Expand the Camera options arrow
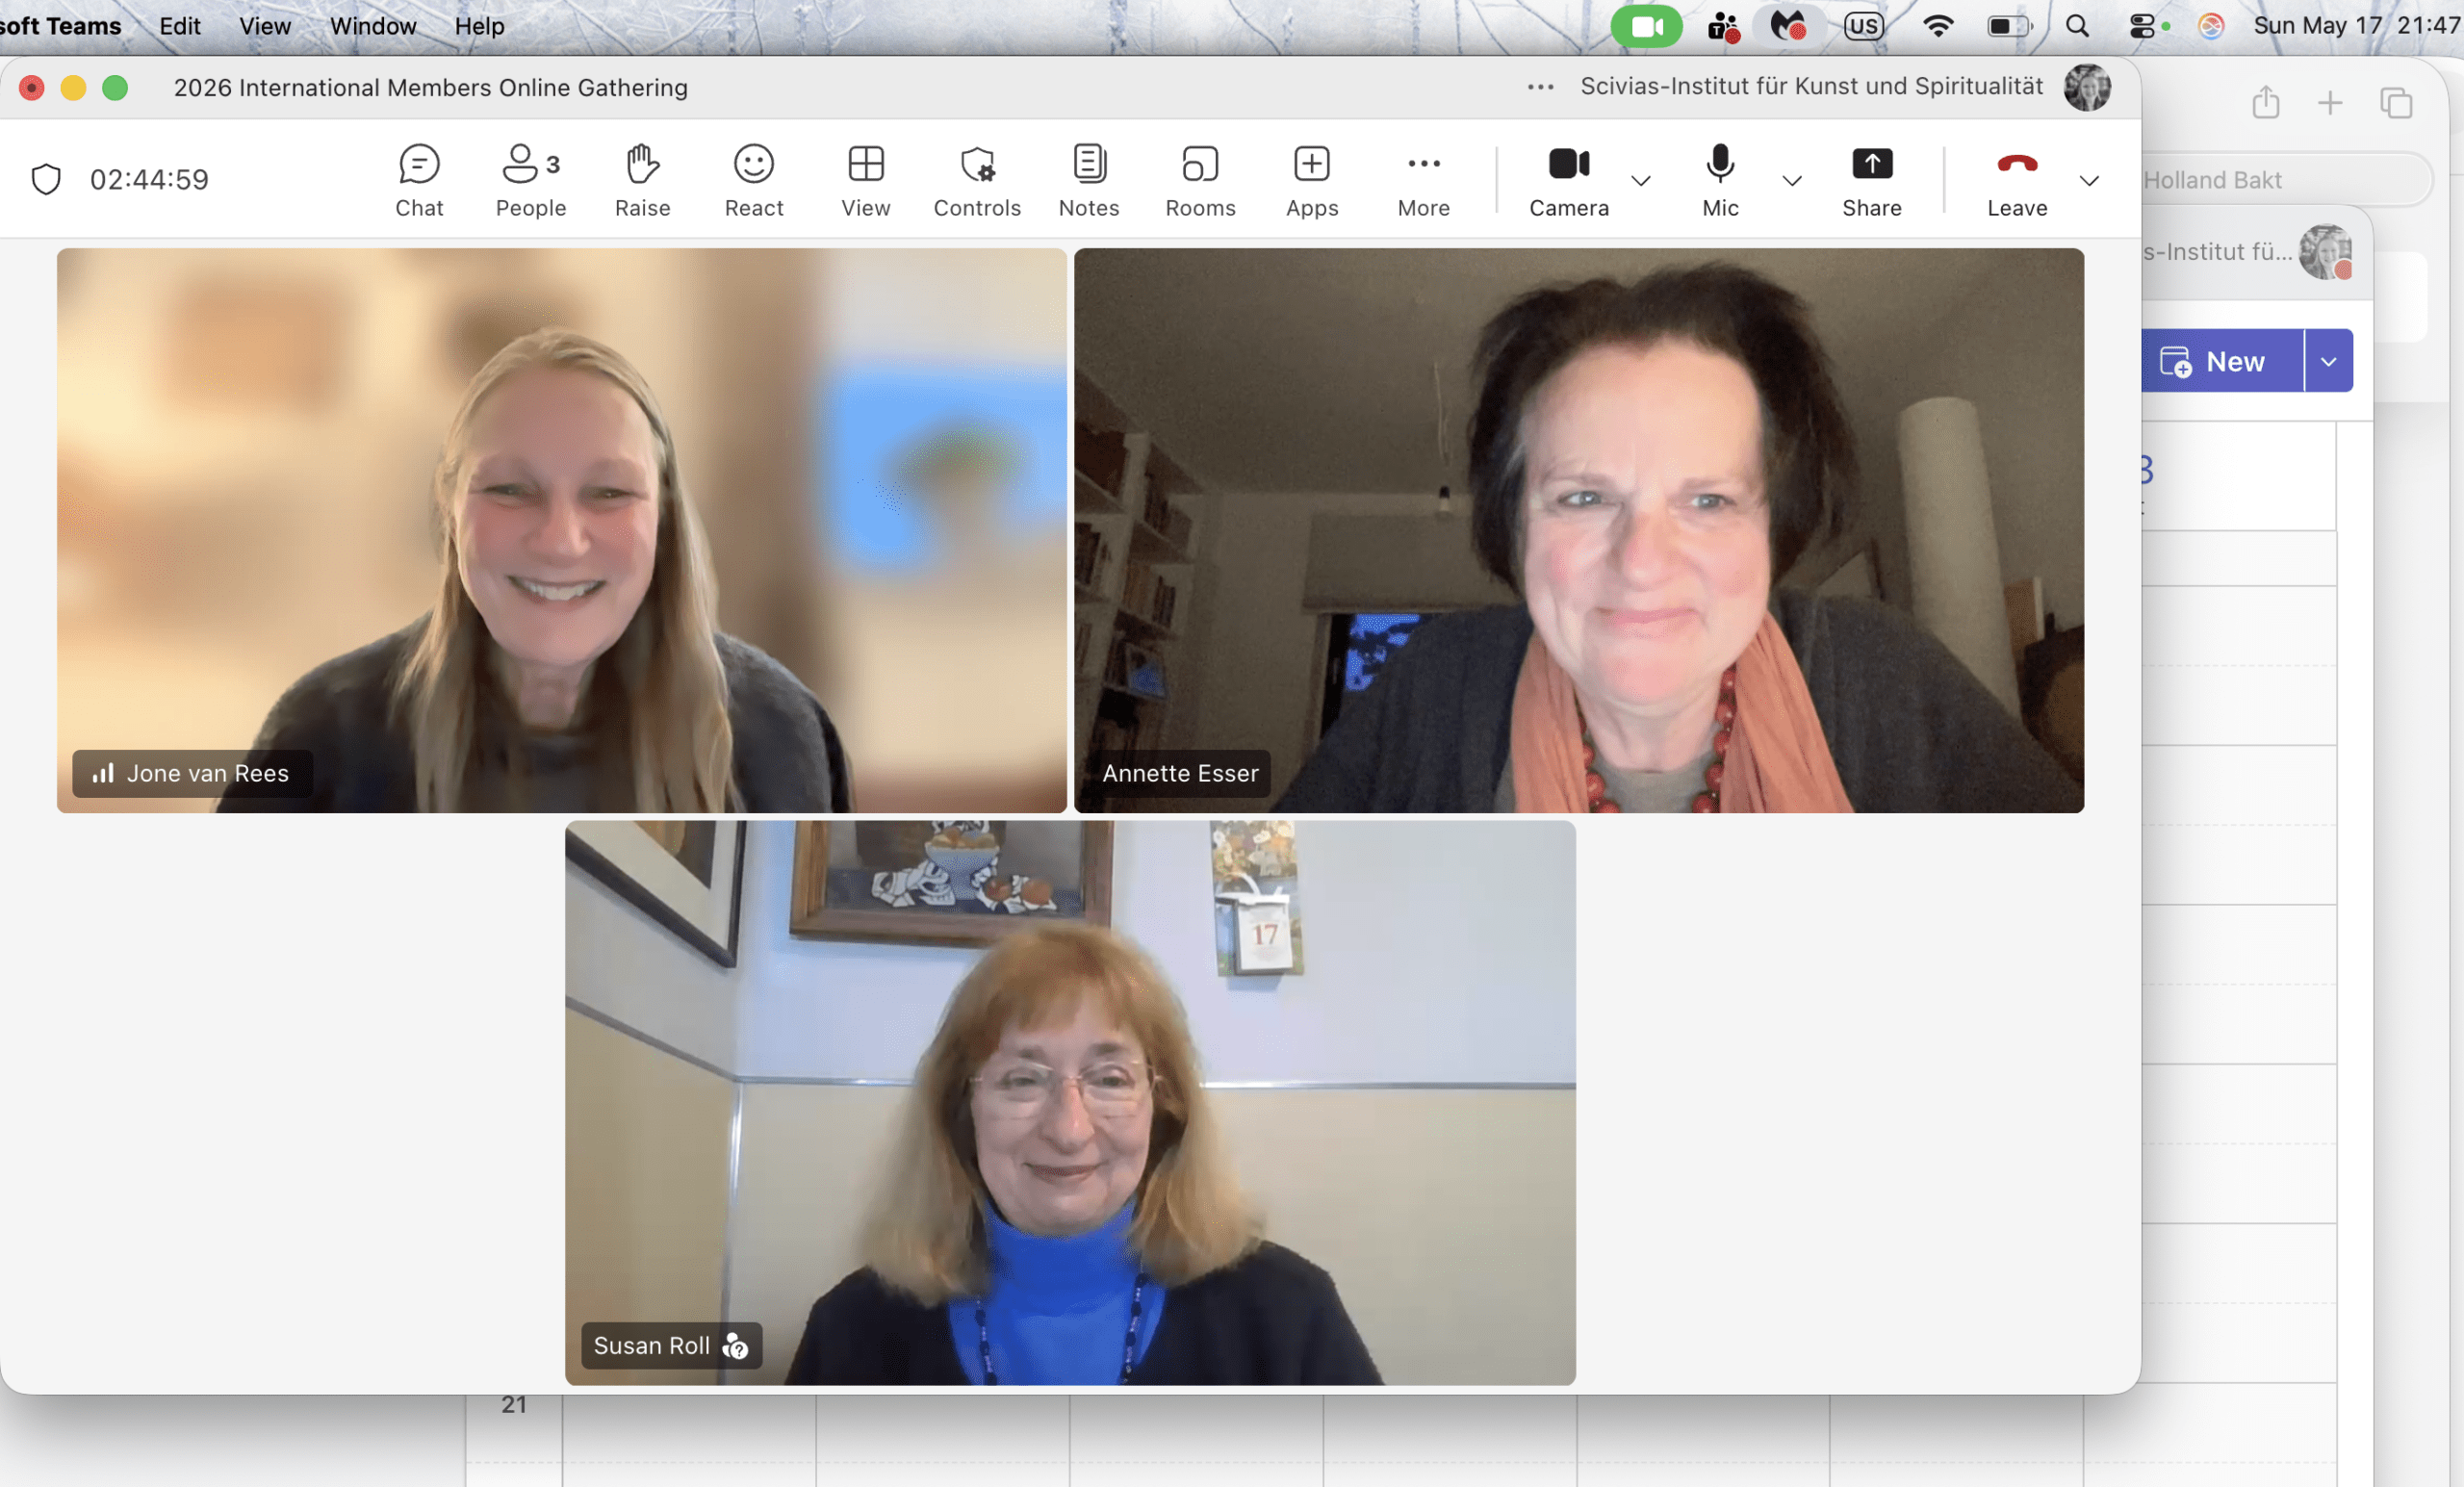The width and height of the screenshot is (2464, 1487). pyautogui.click(x=1641, y=180)
